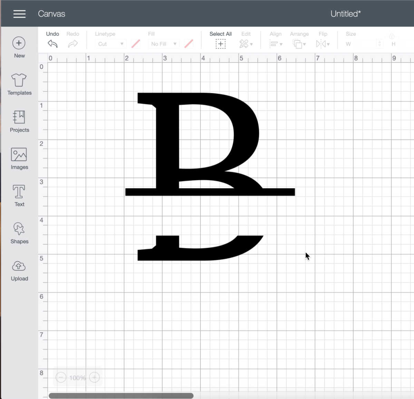Open the hamburger main menu

point(19,14)
